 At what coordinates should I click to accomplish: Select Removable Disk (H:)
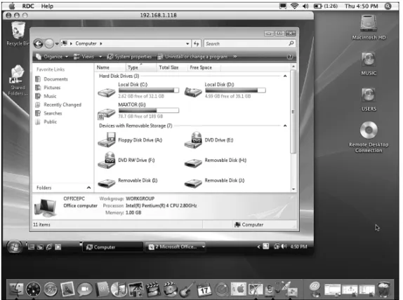click(216, 161)
